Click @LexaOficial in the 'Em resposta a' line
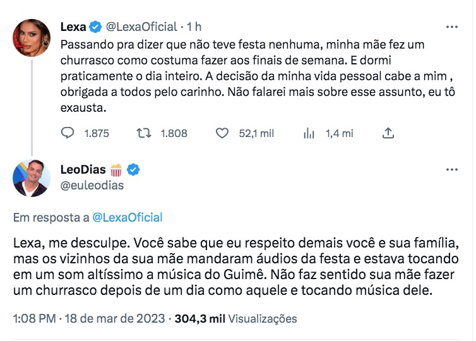476x341 pixels. pos(127,217)
